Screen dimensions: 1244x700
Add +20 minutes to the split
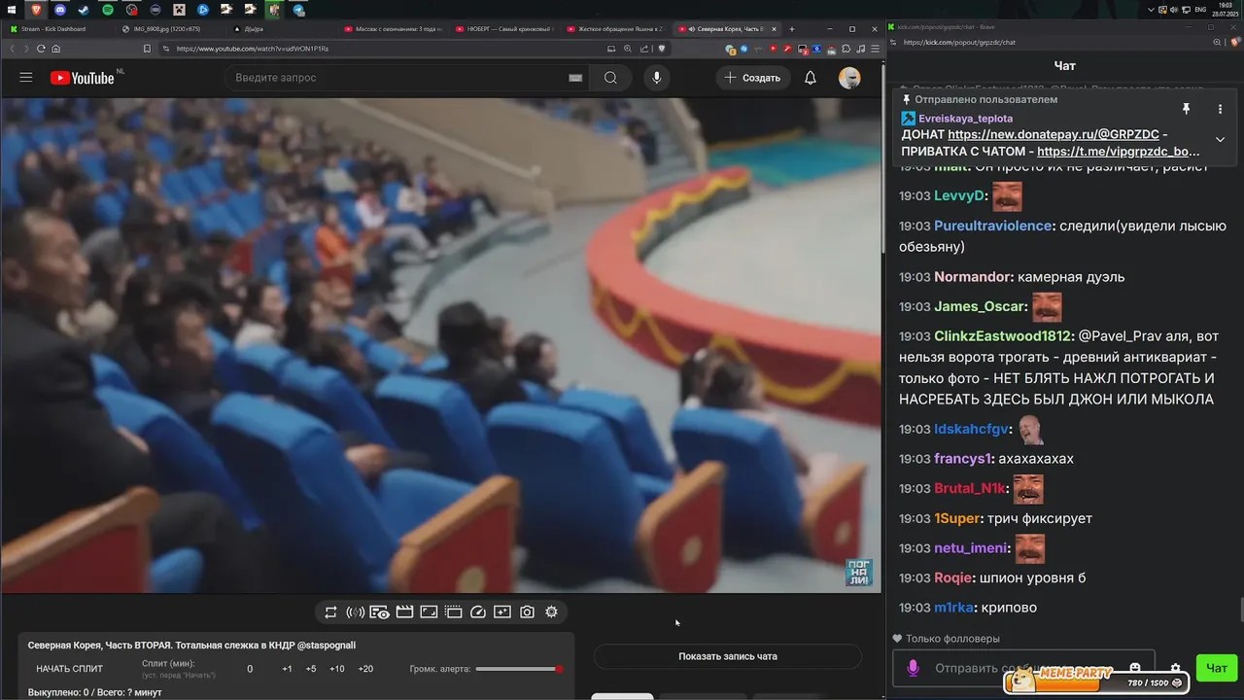(365, 669)
